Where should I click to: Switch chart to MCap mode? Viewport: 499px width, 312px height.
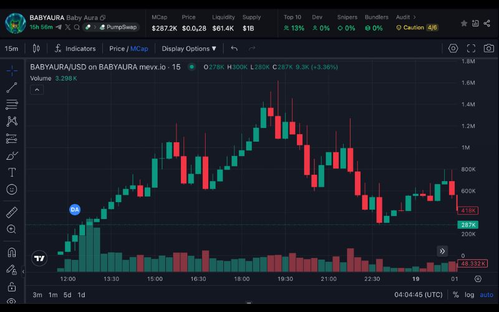pyautogui.click(x=139, y=49)
